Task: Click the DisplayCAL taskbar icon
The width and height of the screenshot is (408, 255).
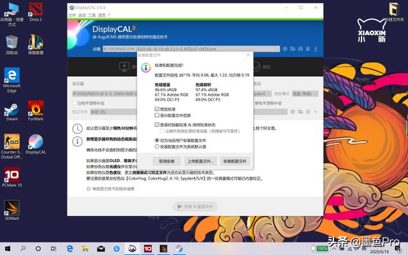Action: click(178, 249)
